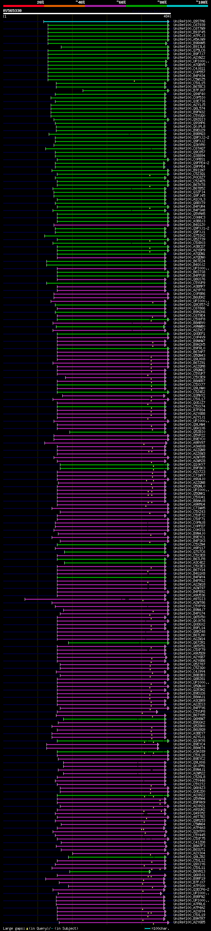
Task: Select the UniRef100_B9RAN5 entry
Action: tap(189, 43)
